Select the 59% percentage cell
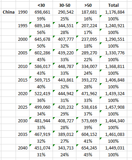Viewport: 132px width, 160px height. 41,19
